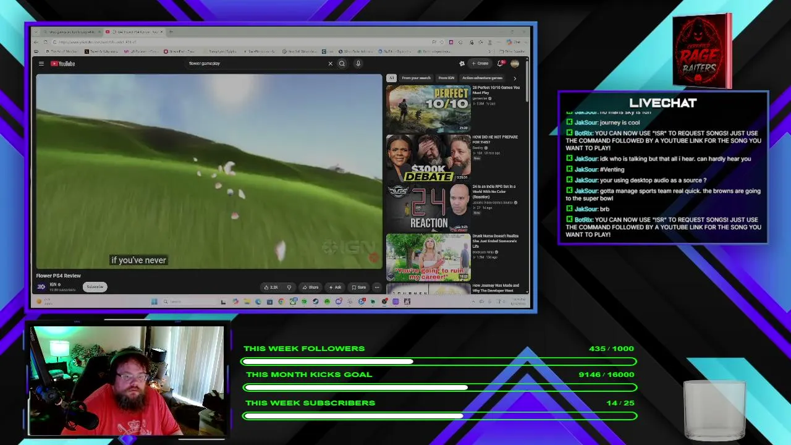Open Google Chrome from the taskbar
The height and width of the screenshot is (445, 791).
coord(281,302)
